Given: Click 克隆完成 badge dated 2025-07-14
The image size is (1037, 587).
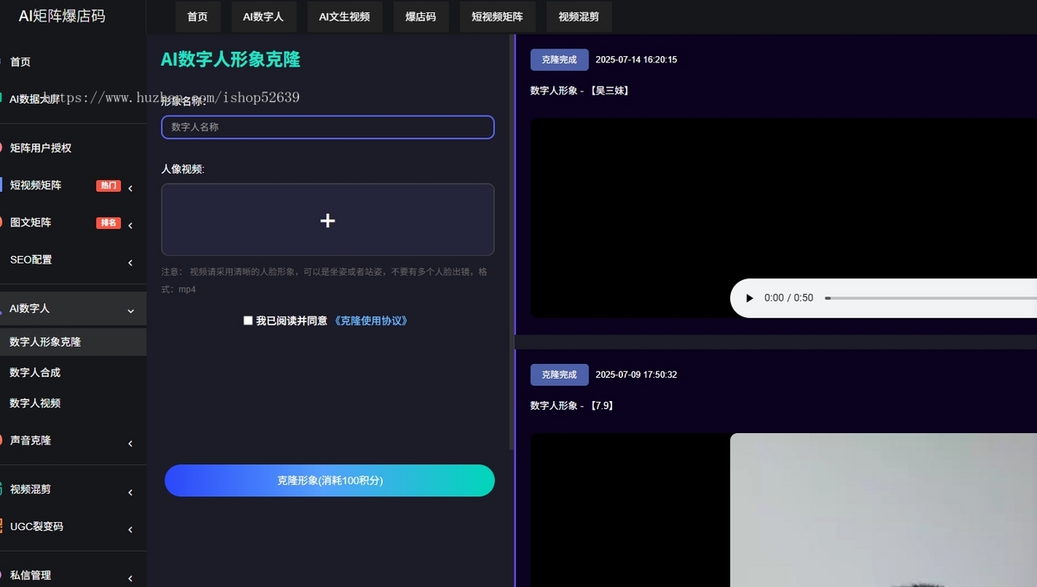Looking at the screenshot, I should (559, 60).
